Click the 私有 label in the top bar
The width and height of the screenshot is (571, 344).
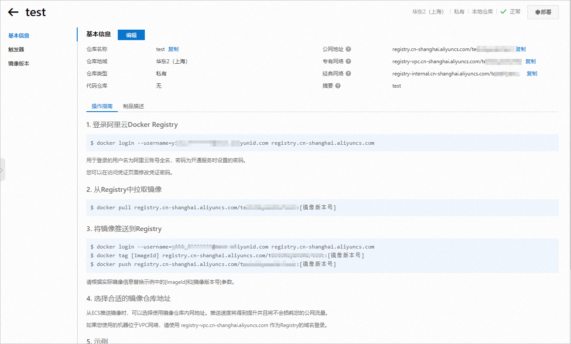tap(459, 12)
